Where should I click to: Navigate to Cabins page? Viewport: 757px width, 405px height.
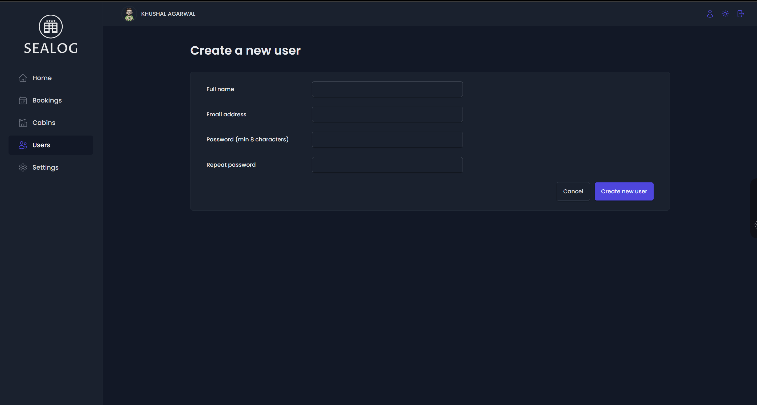click(x=44, y=123)
